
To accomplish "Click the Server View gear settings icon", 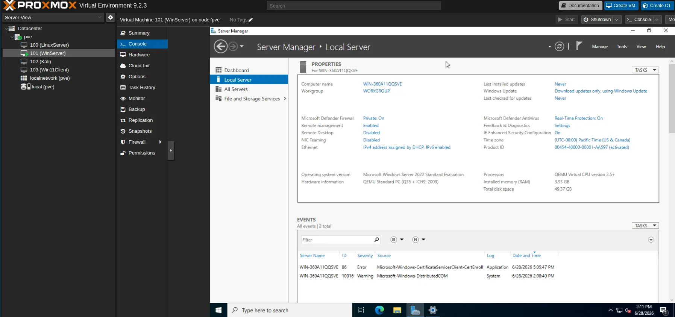I will point(111,17).
